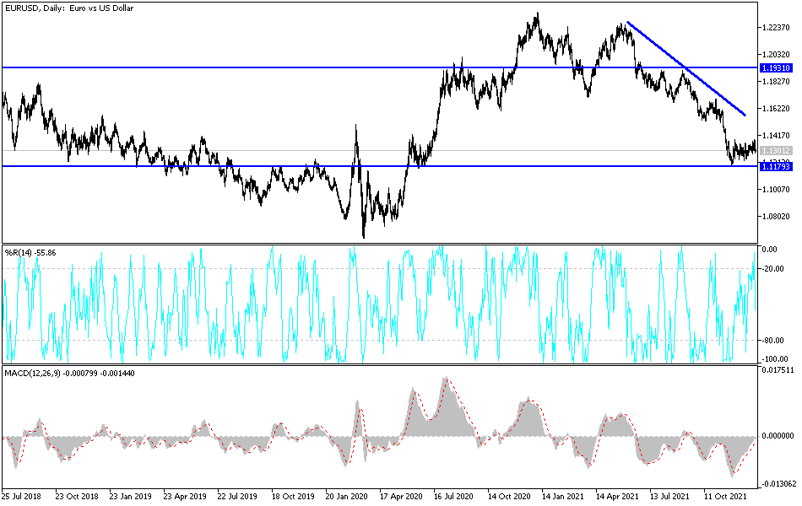Click the -0.013062 MACD scale value

pos(778,483)
